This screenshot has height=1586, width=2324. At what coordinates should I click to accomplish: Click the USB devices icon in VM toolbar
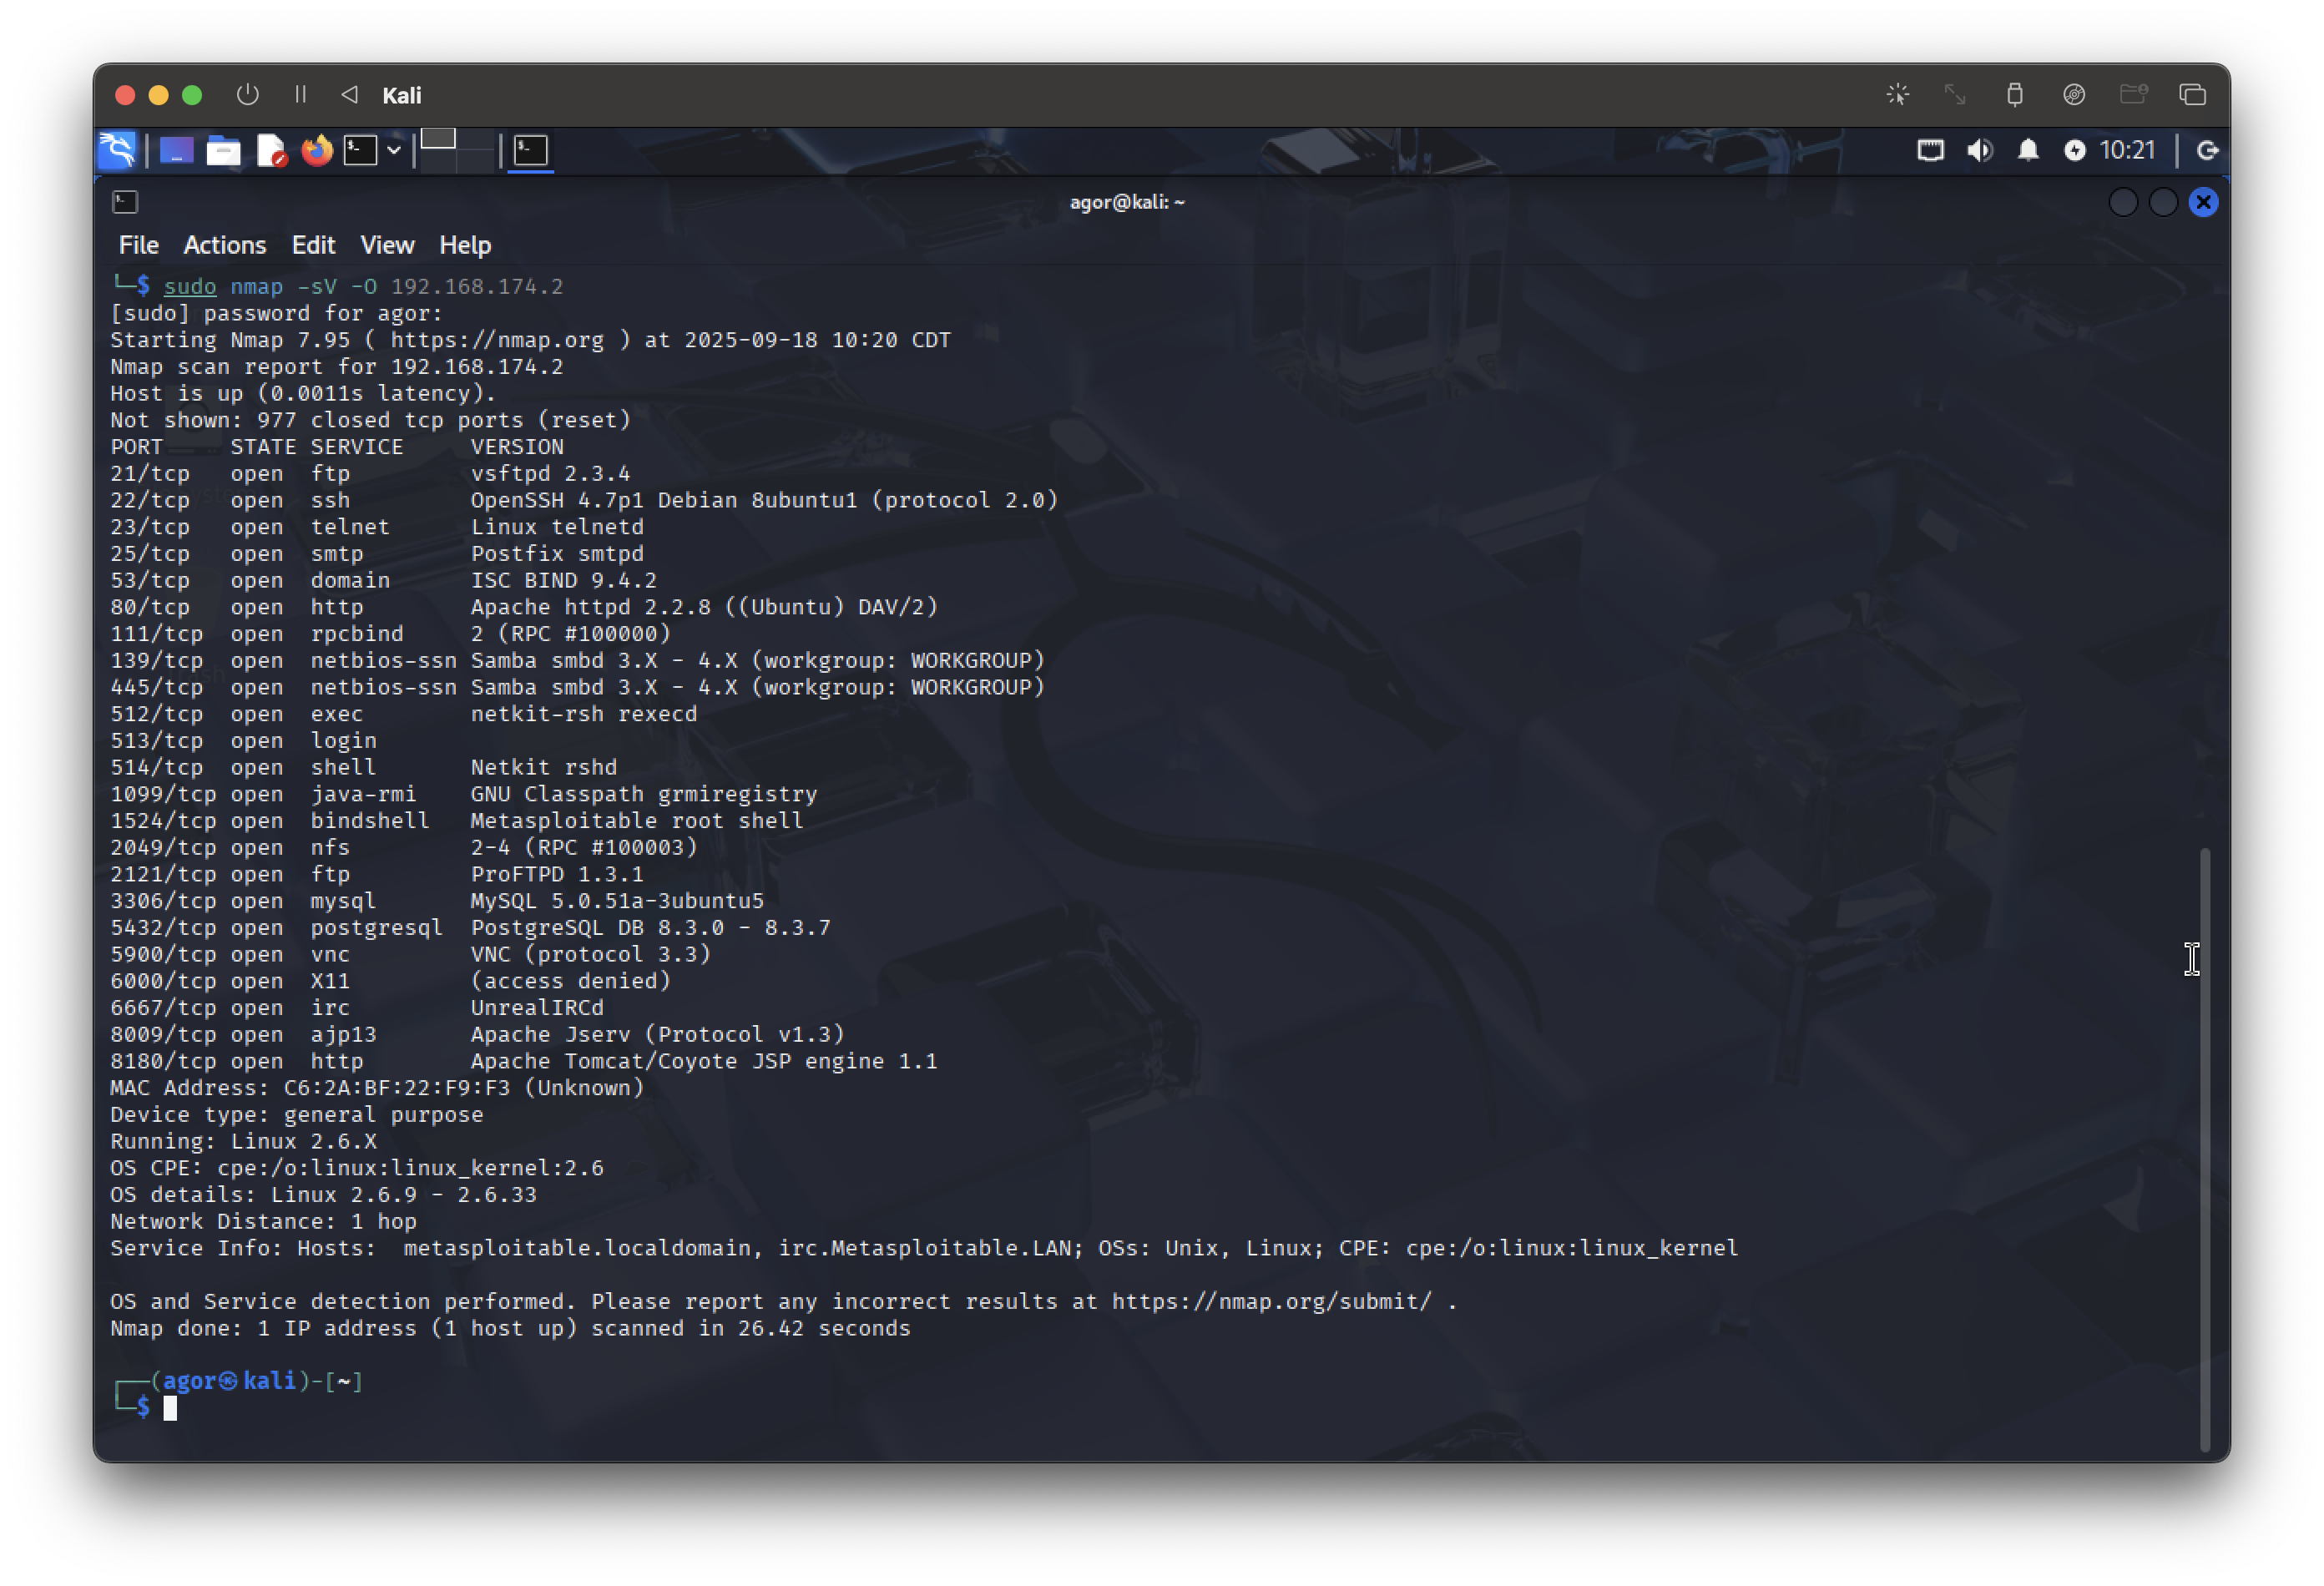pyautogui.click(x=2014, y=95)
